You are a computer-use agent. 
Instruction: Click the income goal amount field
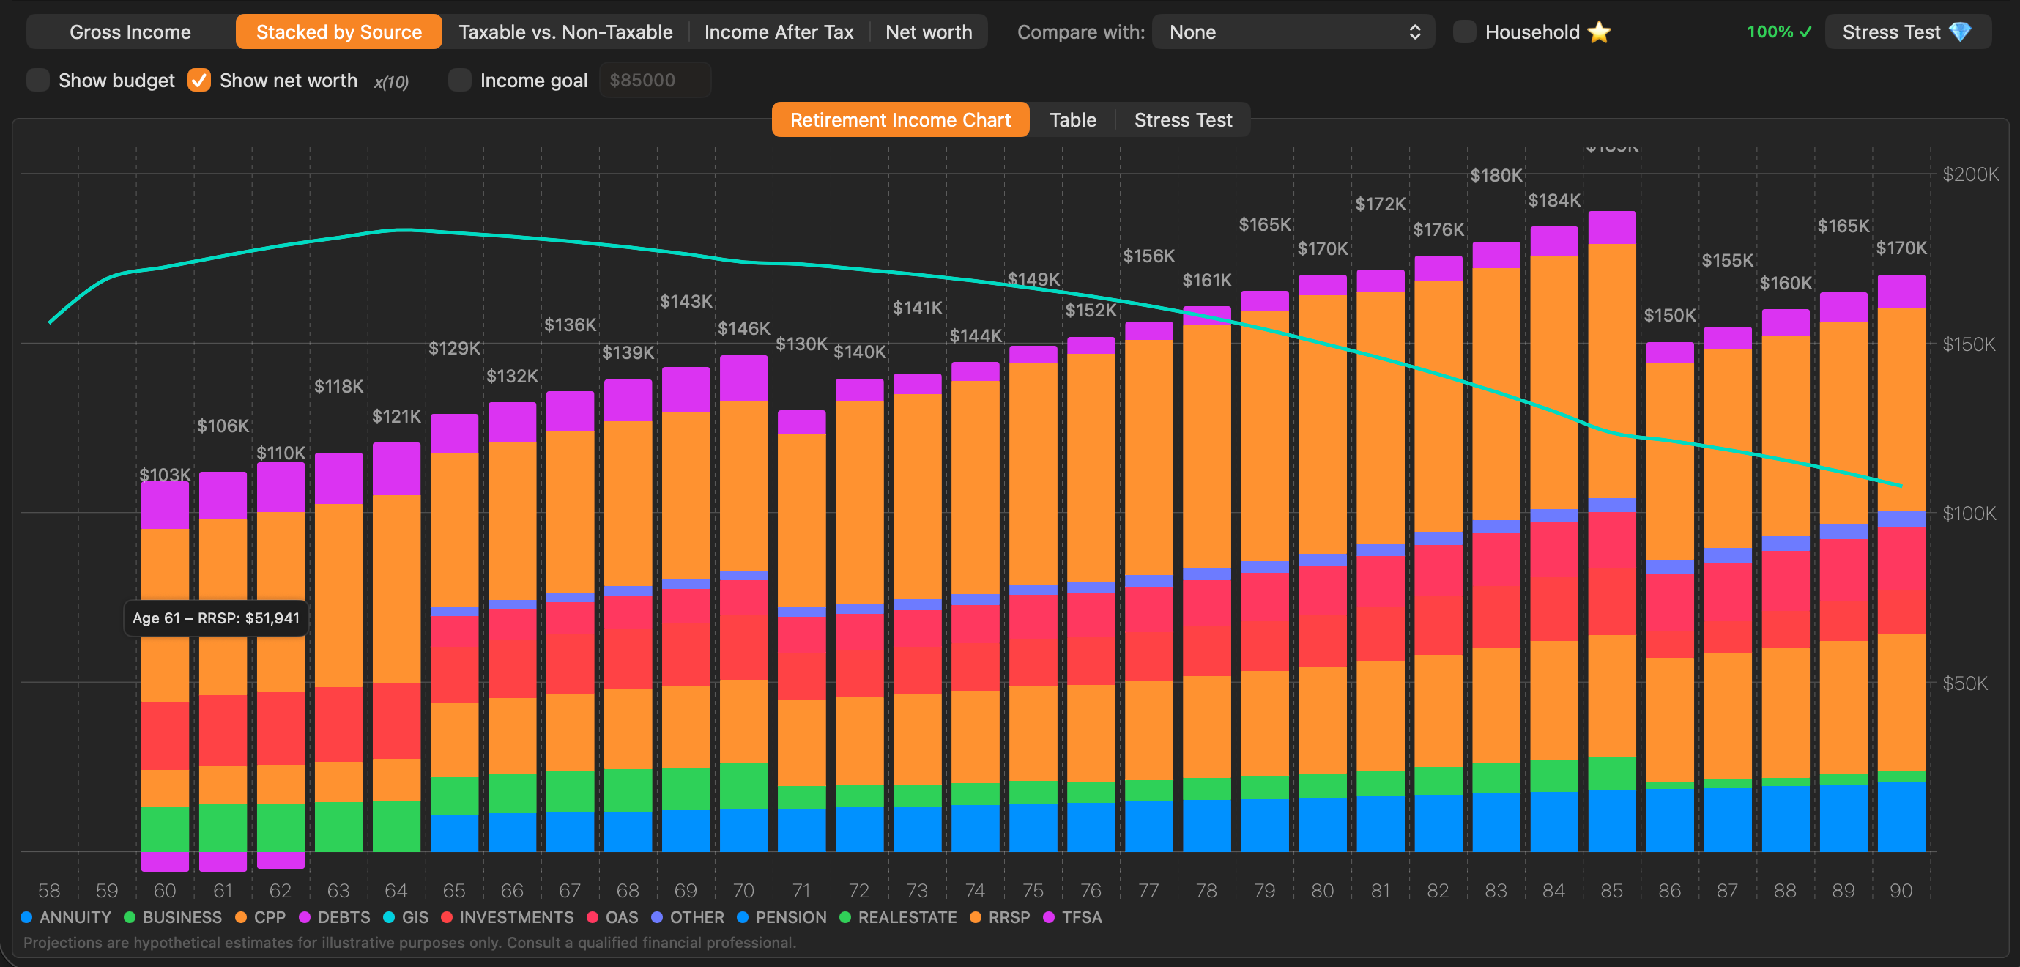pyautogui.click(x=655, y=80)
